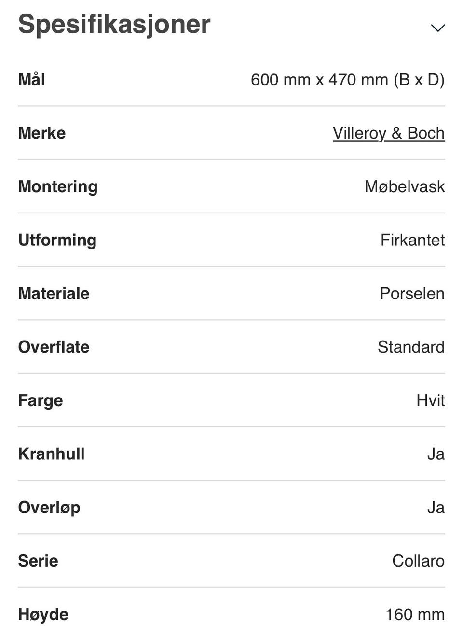Click the Spesifikasjoner heading
The image size is (463, 639).
coord(114,24)
